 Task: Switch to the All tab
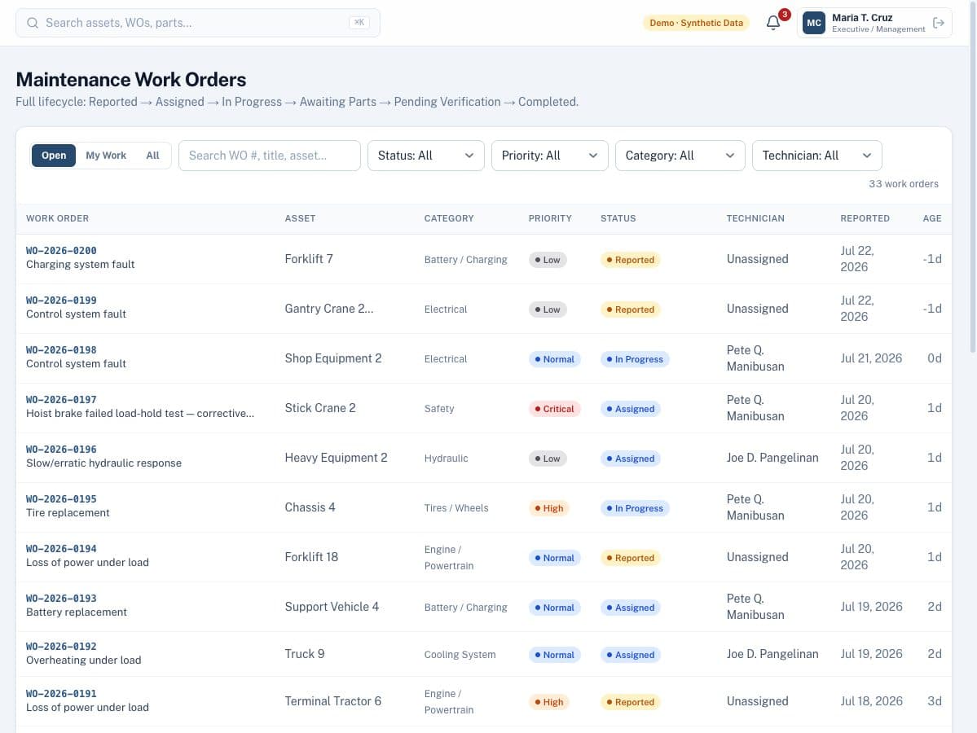click(152, 155)
